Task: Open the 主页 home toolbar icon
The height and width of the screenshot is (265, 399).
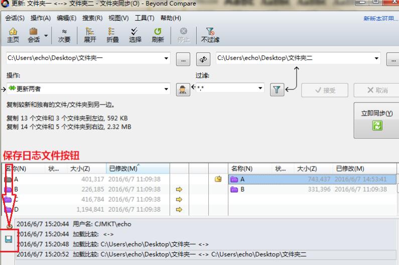Action: [13, 35]
